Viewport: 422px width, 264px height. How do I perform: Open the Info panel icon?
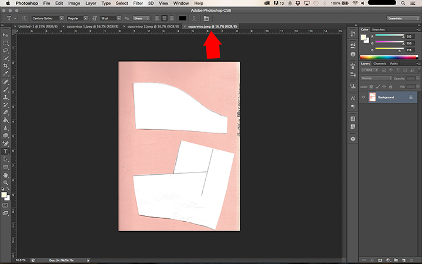[x=353, y=54]
